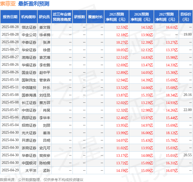Click target price 19.00
193x182 pixels.
[x=188, y=34]
